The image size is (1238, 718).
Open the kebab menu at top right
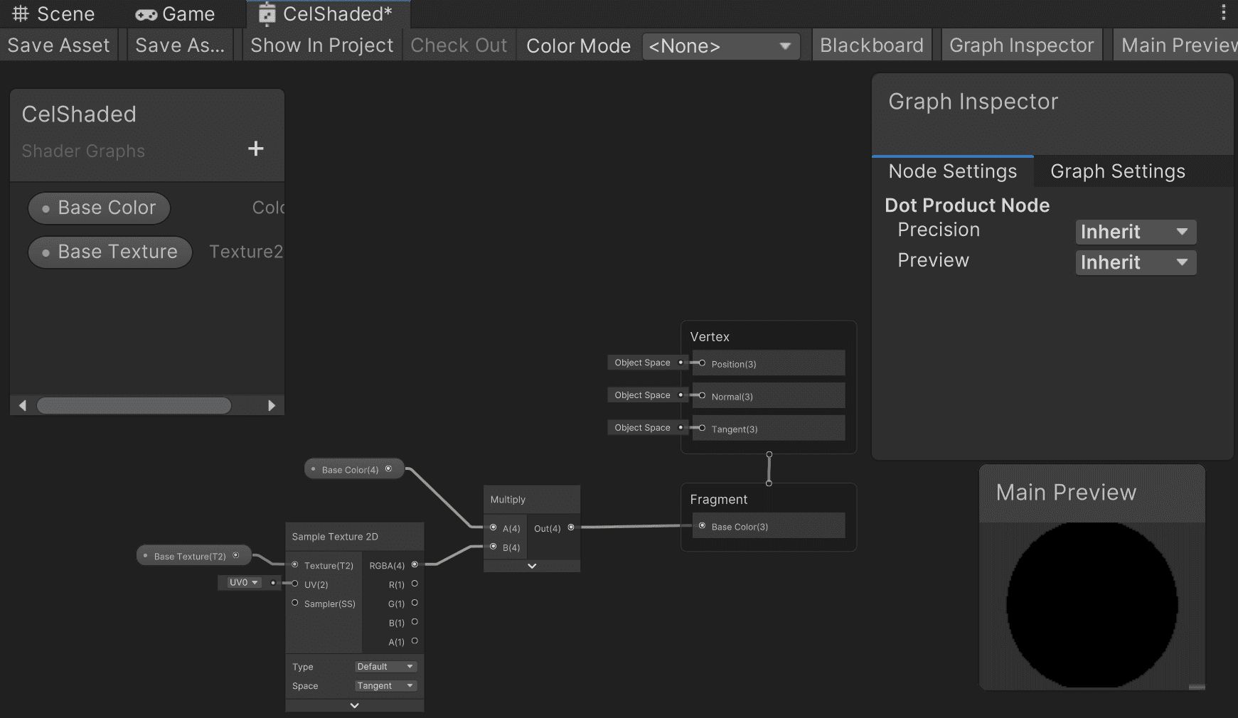(x=1224, y=12)
